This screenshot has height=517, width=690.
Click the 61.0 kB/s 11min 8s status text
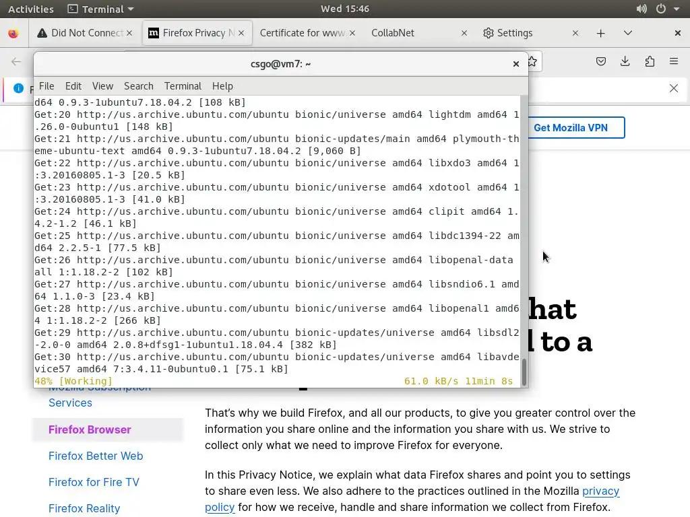coord(458,381)
